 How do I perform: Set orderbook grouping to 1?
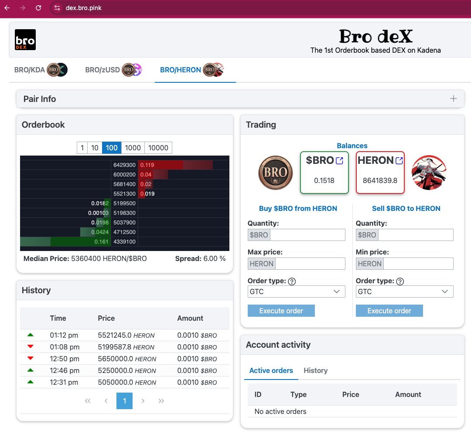coord(82,148)
